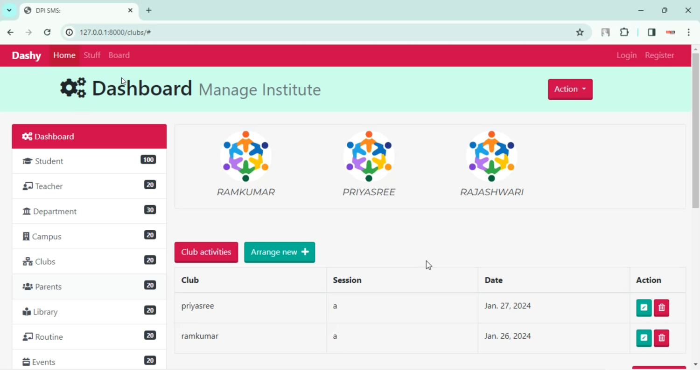Image resolution: width=700 pixels, height=370 pixels.
Task: Delete the ramkumar club activity
Action: [662, 338]
